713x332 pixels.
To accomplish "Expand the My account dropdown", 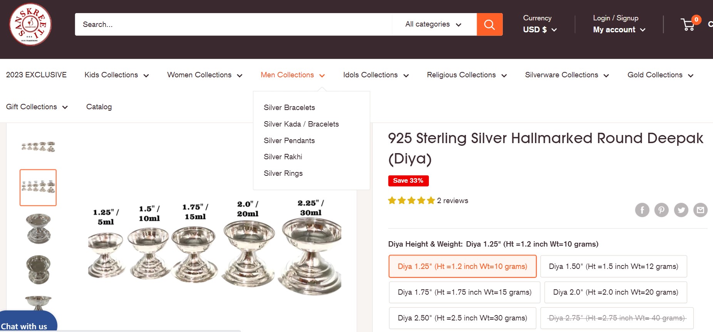I will click(x=618, y=30).
